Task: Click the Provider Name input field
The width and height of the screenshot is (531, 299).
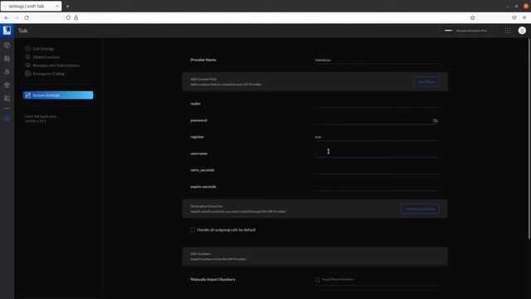Action: click(378, 60)
